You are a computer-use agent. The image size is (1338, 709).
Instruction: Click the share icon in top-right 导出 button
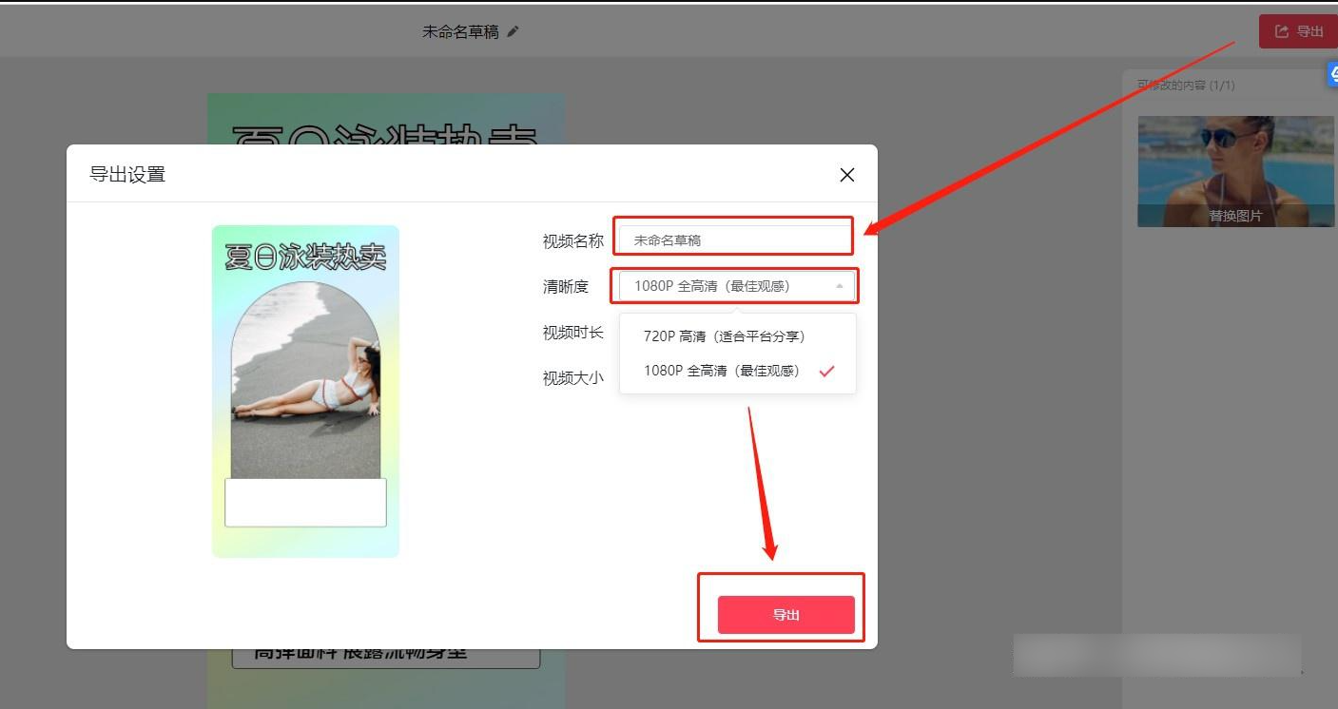(1282, 31)
